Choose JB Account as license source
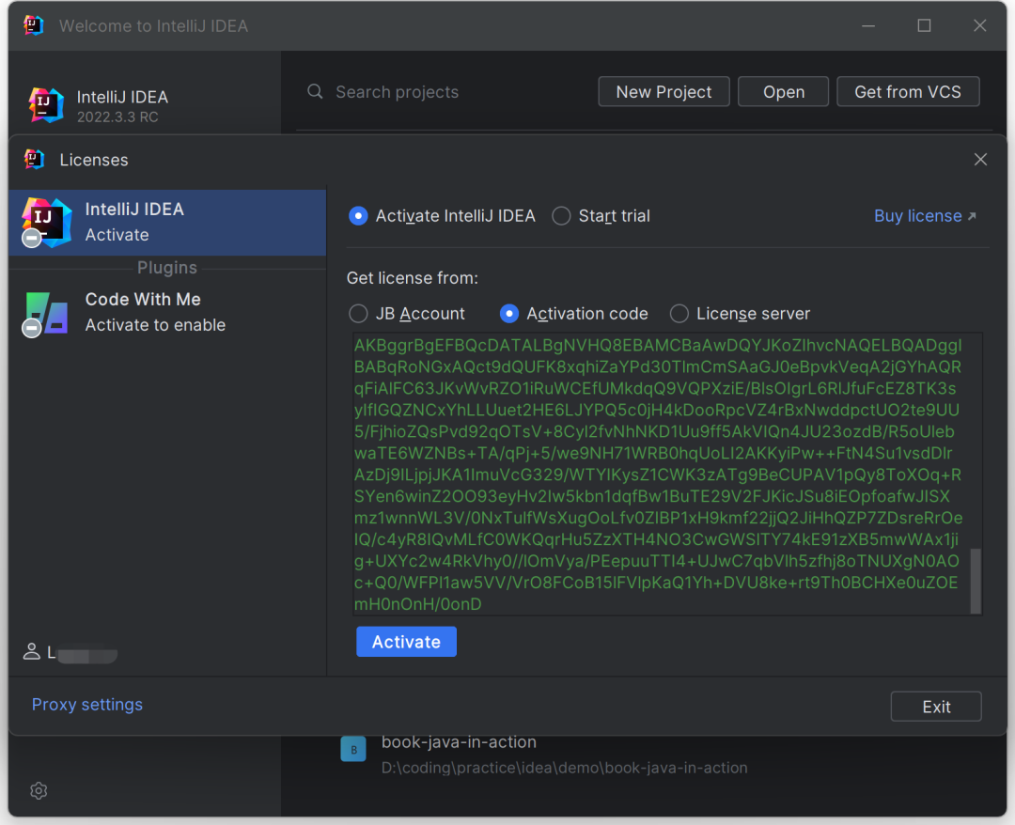 [358, 314]
